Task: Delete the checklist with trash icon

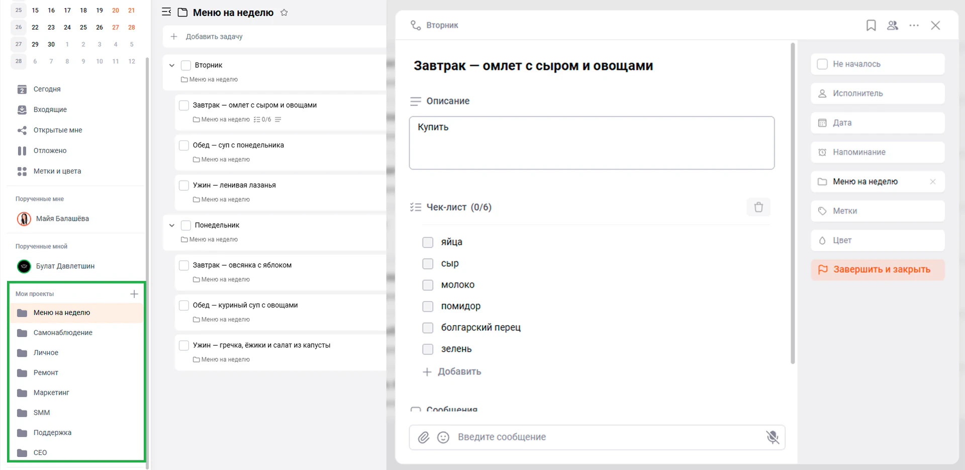Action: point(758,207)
